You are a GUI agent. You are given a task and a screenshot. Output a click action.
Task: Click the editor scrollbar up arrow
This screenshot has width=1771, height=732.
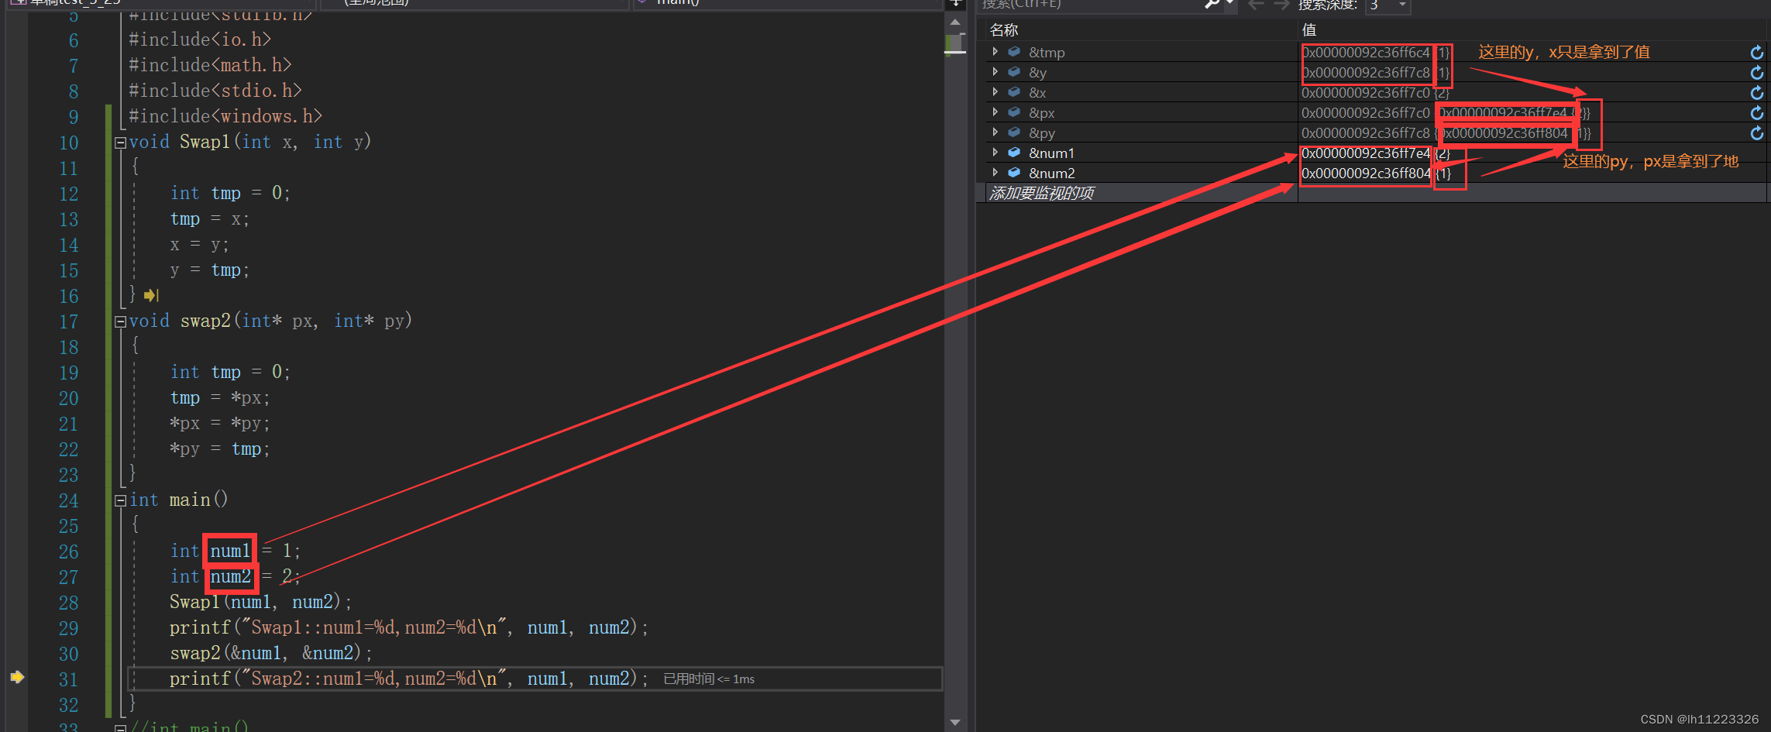point(955,22)
